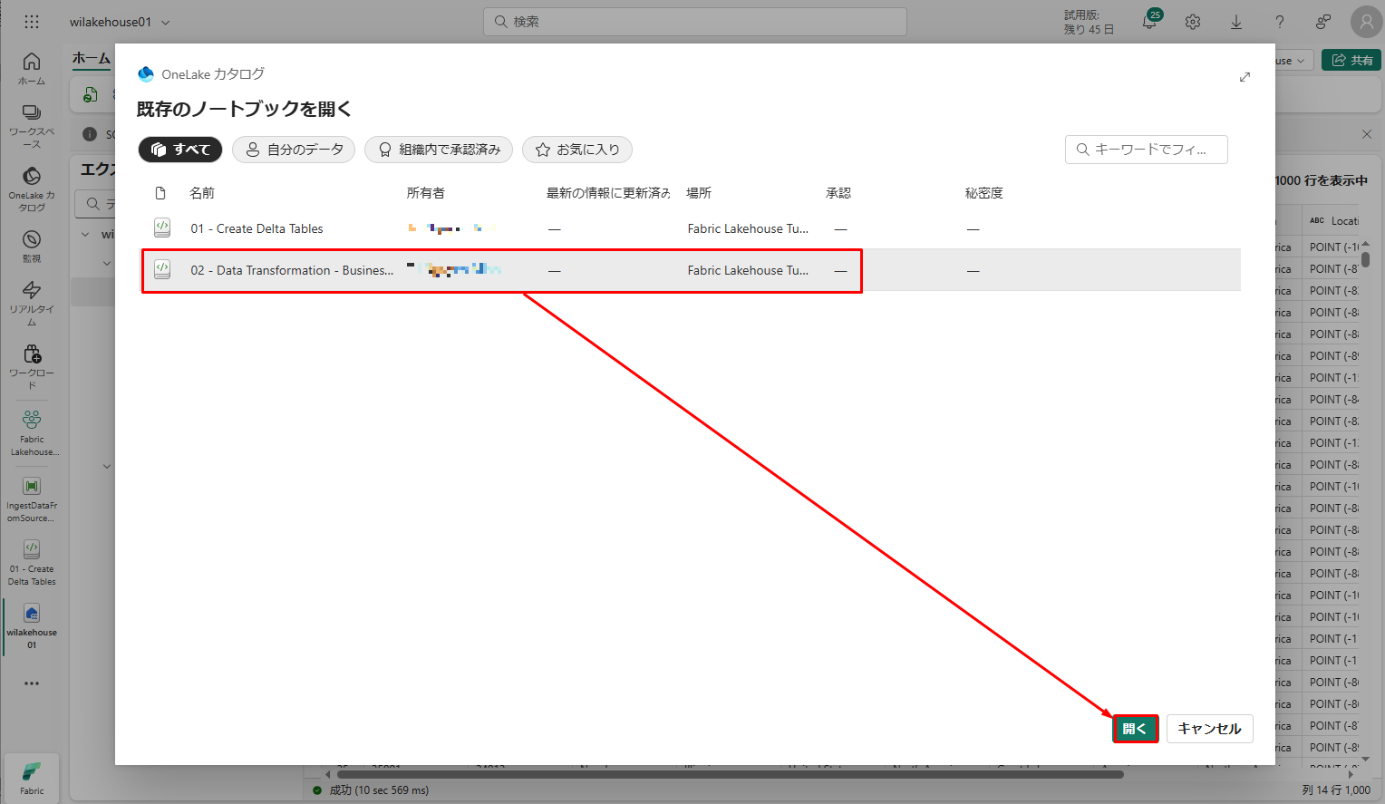Open IngestDataFromSource sidebar item

(32, 499)
